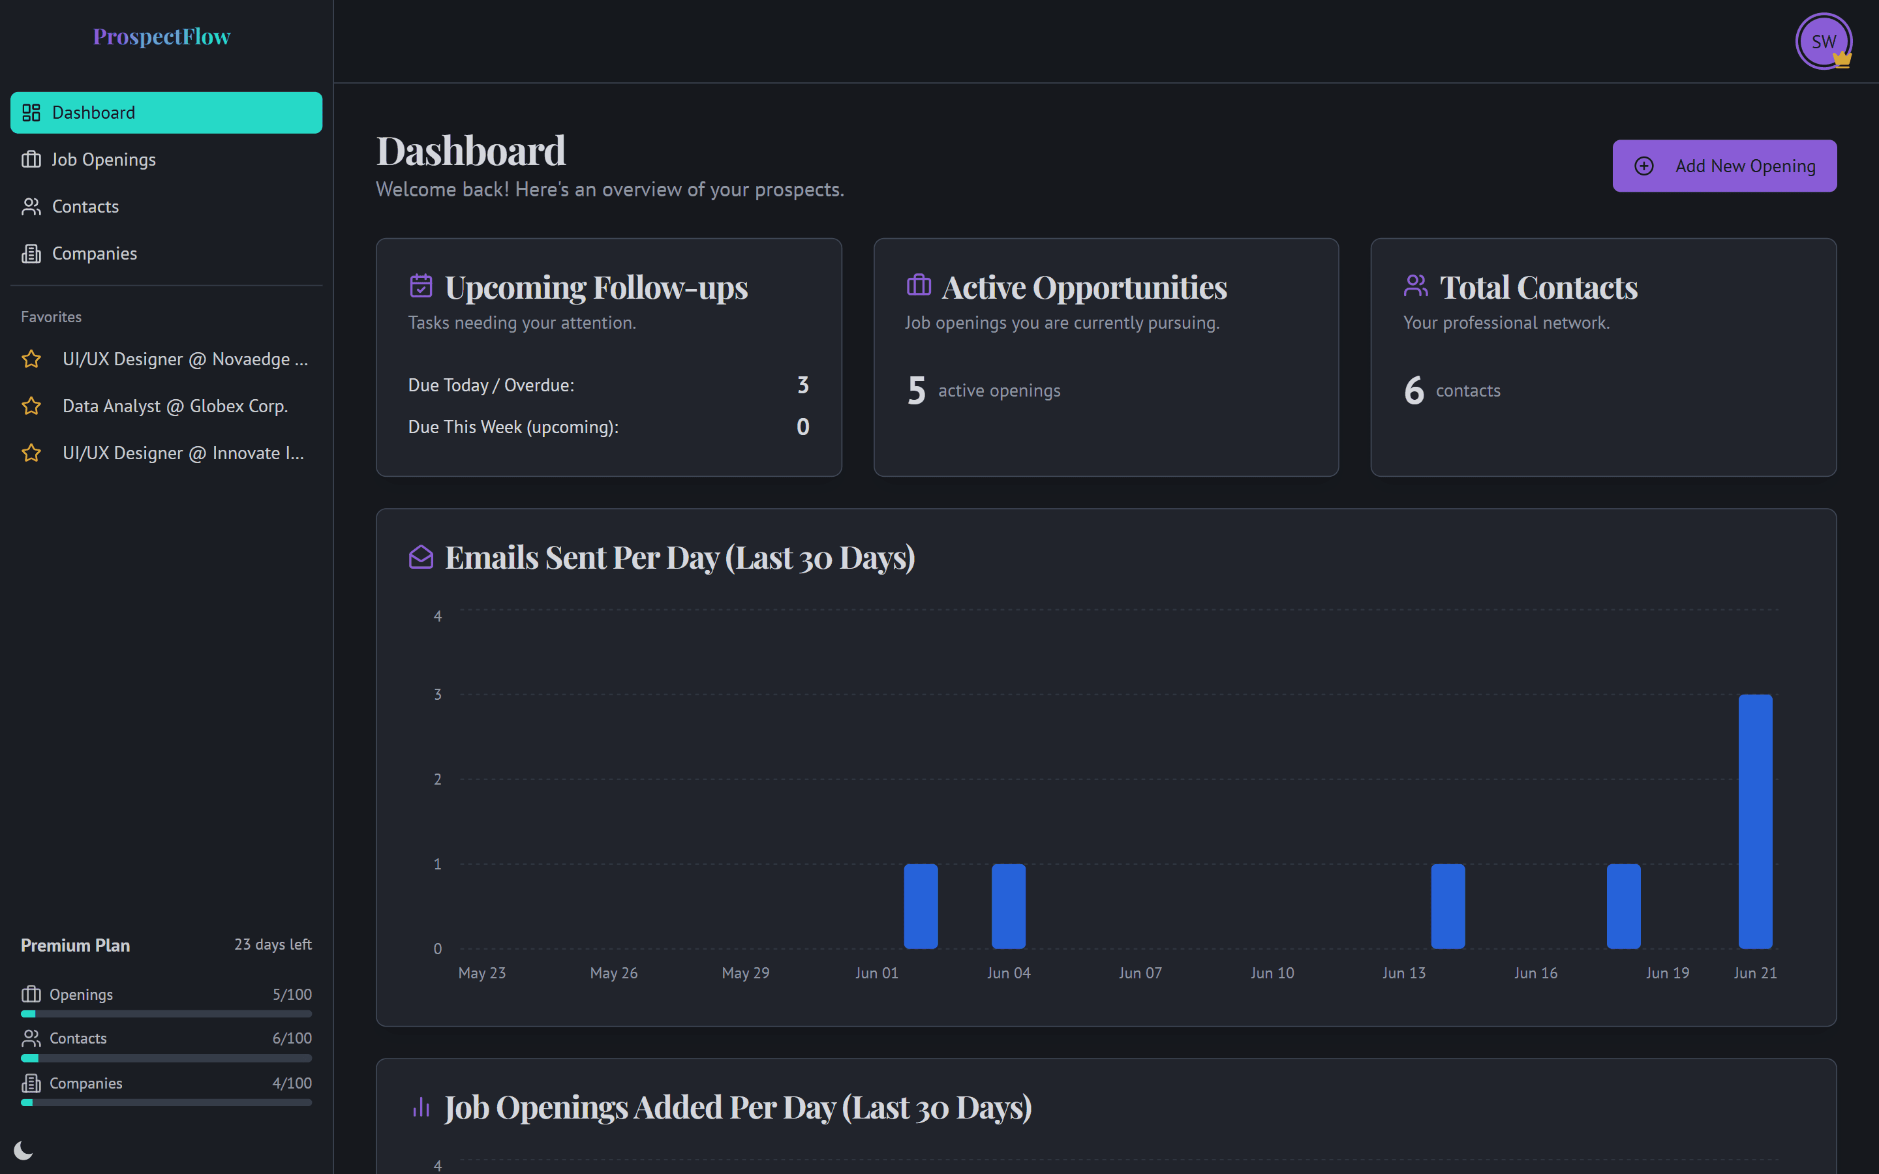Toggle dark mode with the moon icon
The height and width of the screenshot is (1174, 1879).
click(x=23, y=1150)
